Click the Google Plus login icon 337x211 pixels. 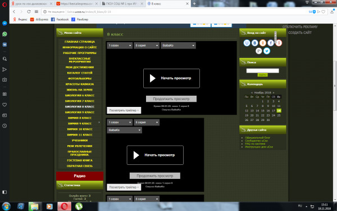(x=259, y=51)
